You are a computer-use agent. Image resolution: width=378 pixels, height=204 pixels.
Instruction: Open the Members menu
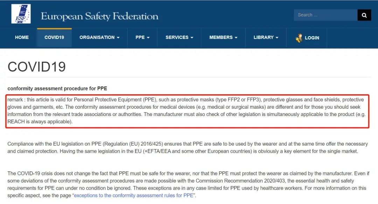pos(223,38)
